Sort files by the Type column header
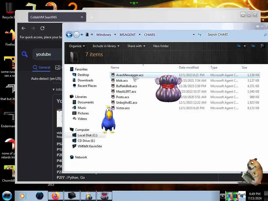 coord(214,68)
